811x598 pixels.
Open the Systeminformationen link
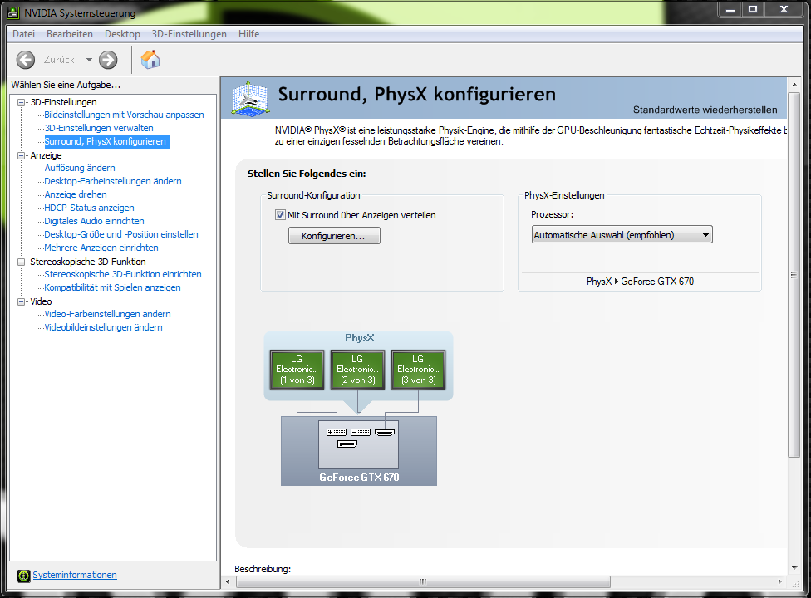click(75, 575)
